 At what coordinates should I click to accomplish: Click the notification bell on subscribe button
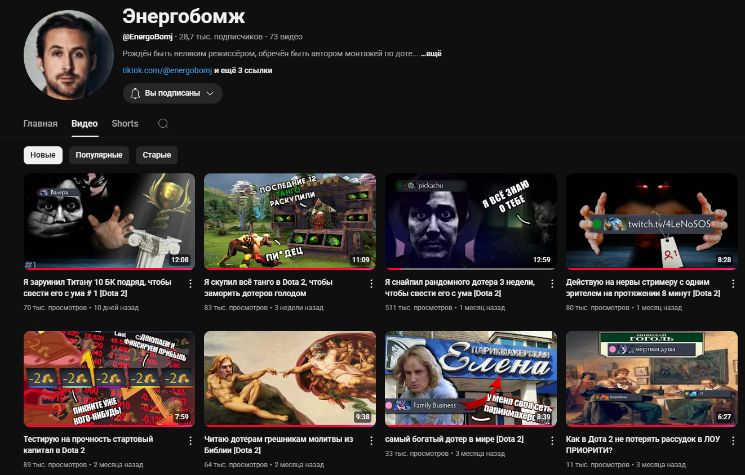click(135, 93)
